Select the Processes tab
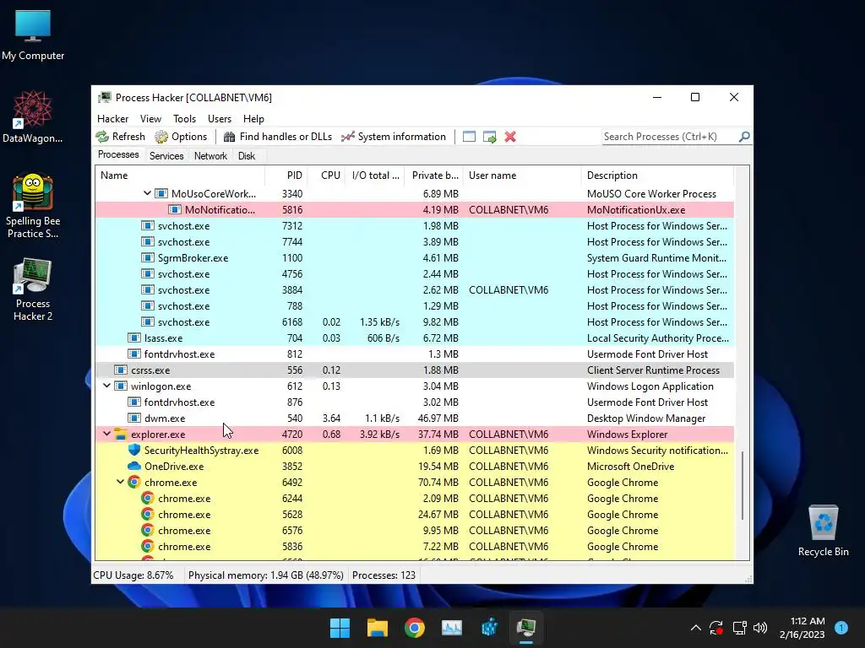865x648 pixels. 118,155
